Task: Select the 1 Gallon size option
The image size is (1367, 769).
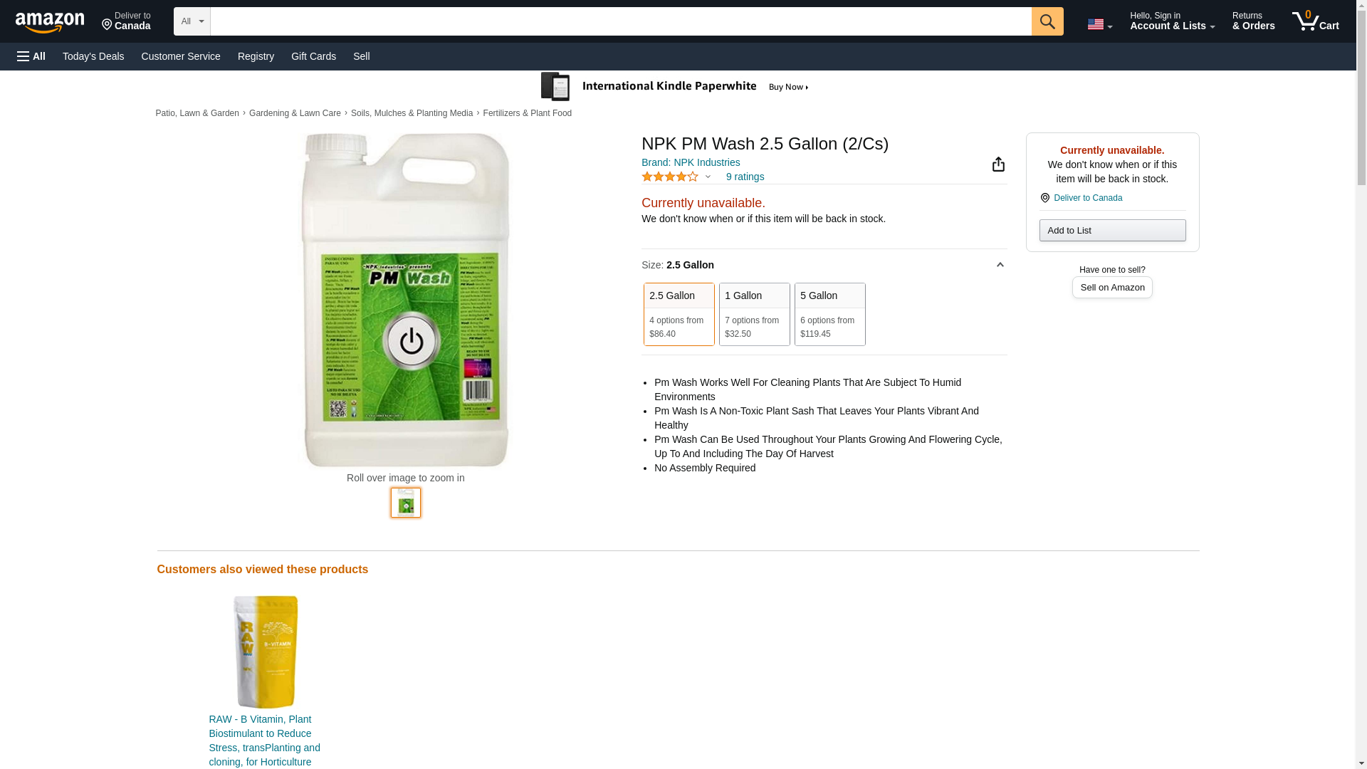Action: 754,314
